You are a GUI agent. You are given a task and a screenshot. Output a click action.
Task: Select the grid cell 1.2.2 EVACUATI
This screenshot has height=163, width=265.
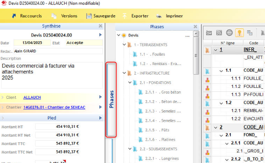pos(253,119)
